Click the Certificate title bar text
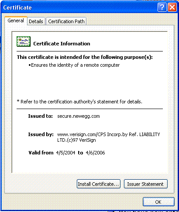 pyautogui.click(x=17, y=7)
